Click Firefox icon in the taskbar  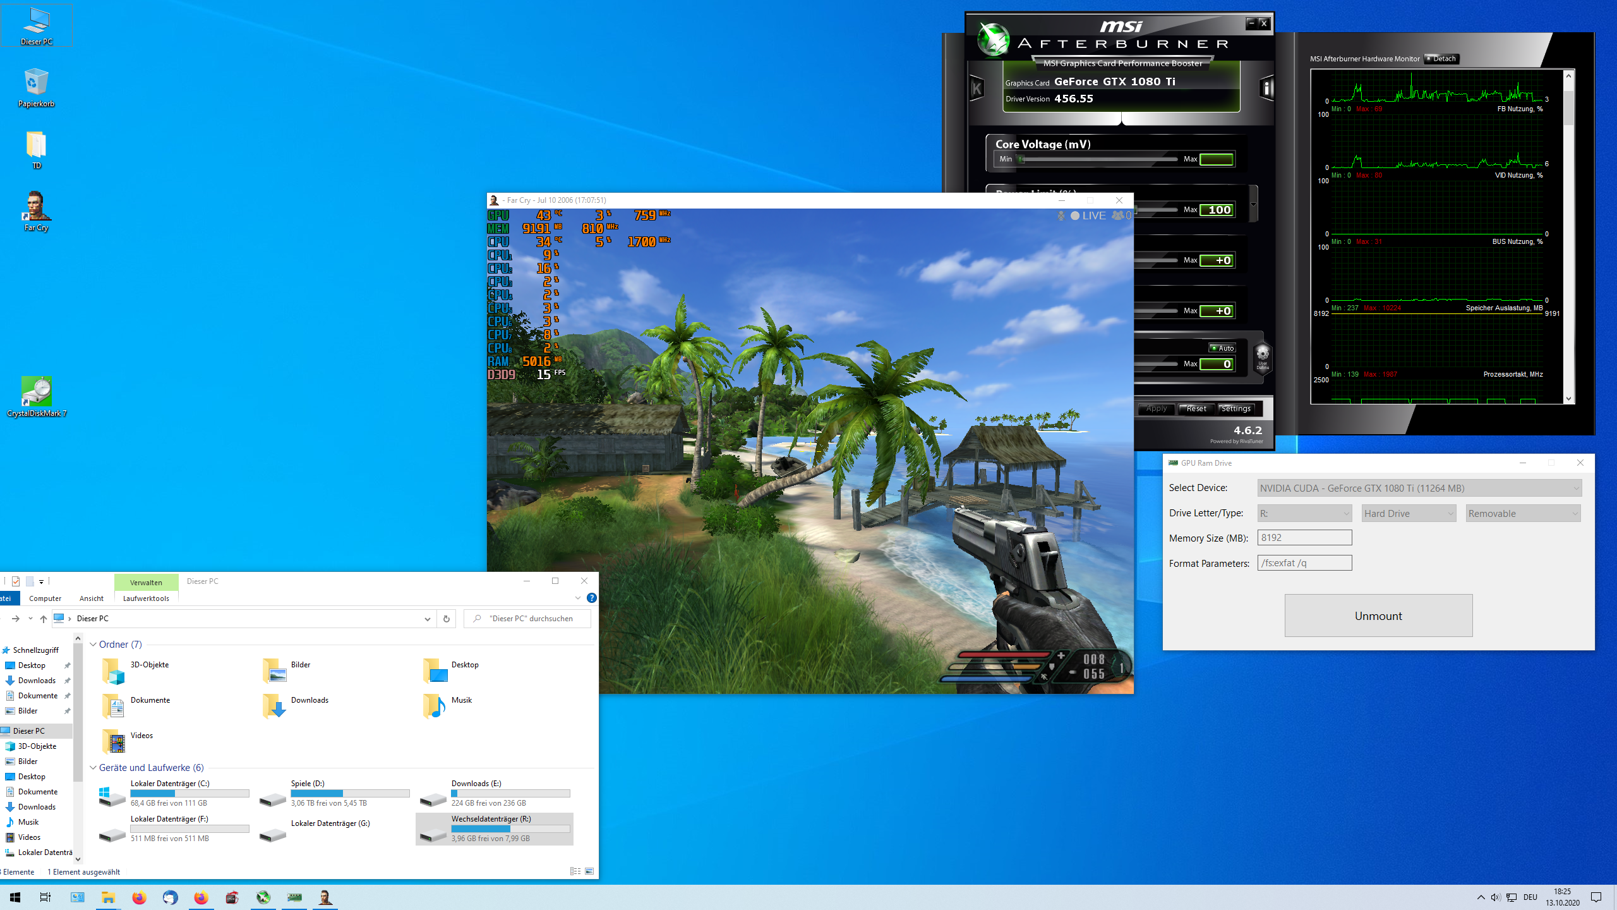[139, 897]
